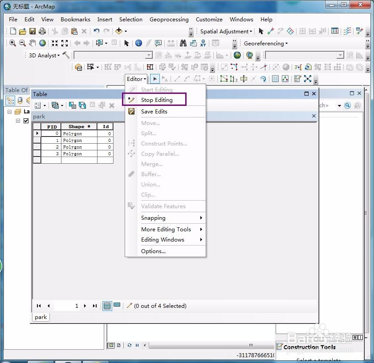Select the park tab at the table bottom

[x=41, y=317]
